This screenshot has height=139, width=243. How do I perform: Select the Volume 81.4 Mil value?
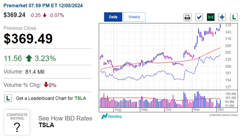tap(35, 72)
